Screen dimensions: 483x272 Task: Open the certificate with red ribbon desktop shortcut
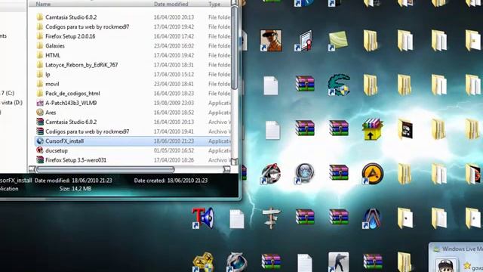click(305, 40)
